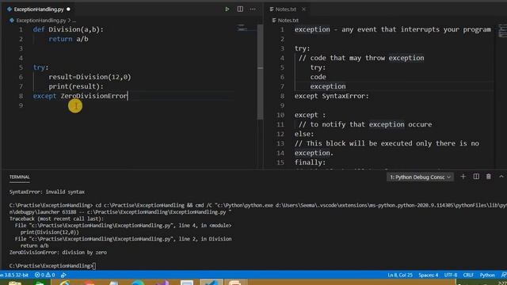Click '// code that may throw exception' line
507x285 pixels.
(x=361, y=58)
